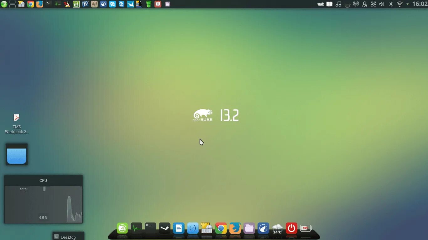Open the green padlock app in top panel
The width and height of the screenshot is (428, 240).
click(76, 4)
